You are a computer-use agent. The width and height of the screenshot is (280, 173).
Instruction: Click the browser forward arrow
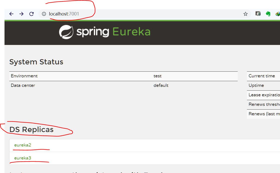(x=21, y=14)
